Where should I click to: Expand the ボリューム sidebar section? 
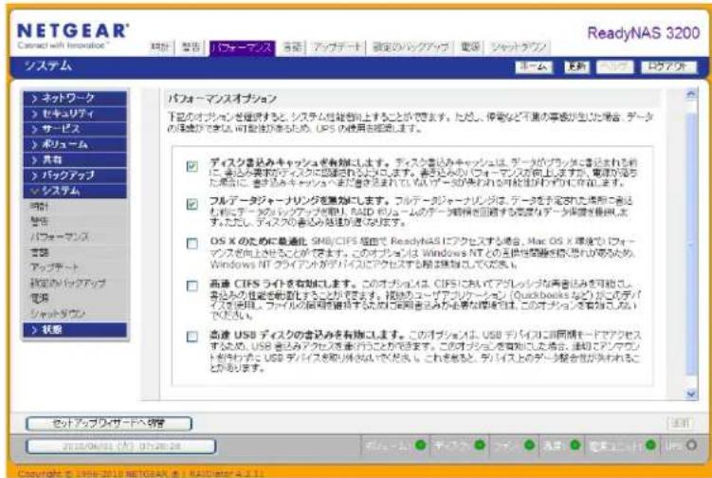pos(75,144)
